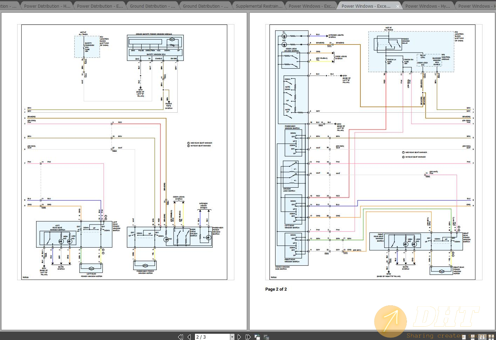Image resolution: width=496 pixels, height=340 pixels.
Task: Open the Power Windows - Exc... tab
Action: (312, 6)
